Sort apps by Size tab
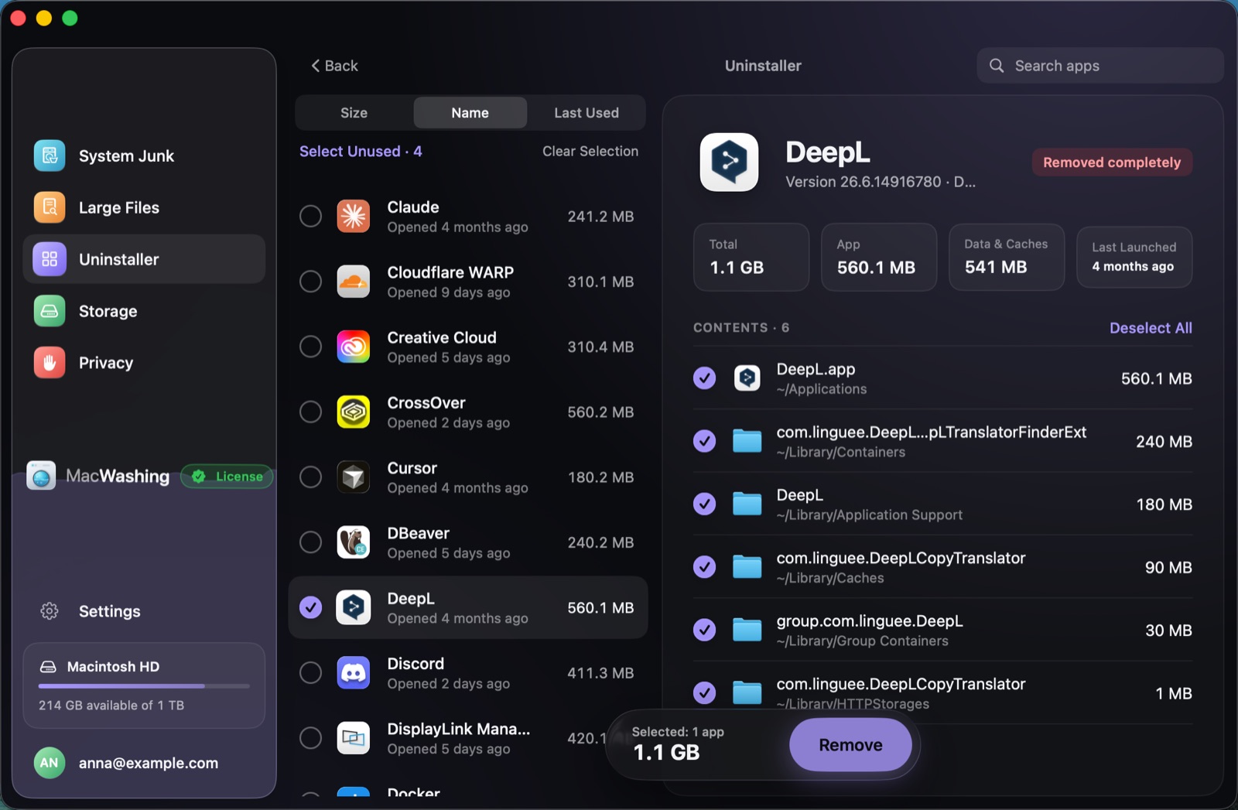This screenshot has height=810, width=1238. pyautogui.click(x=354, y=113)
